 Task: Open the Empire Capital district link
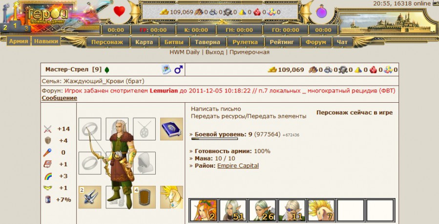point(238,166)
